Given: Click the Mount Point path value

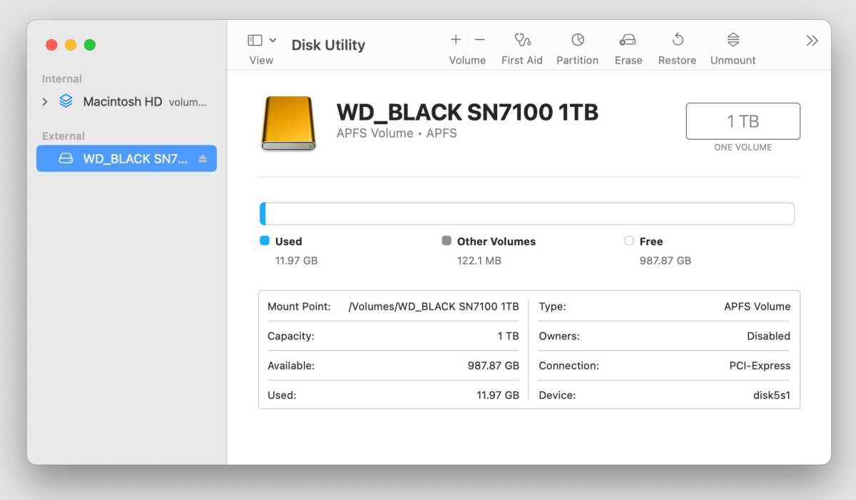Looking at the screenshot, I should tap(434, 307).
